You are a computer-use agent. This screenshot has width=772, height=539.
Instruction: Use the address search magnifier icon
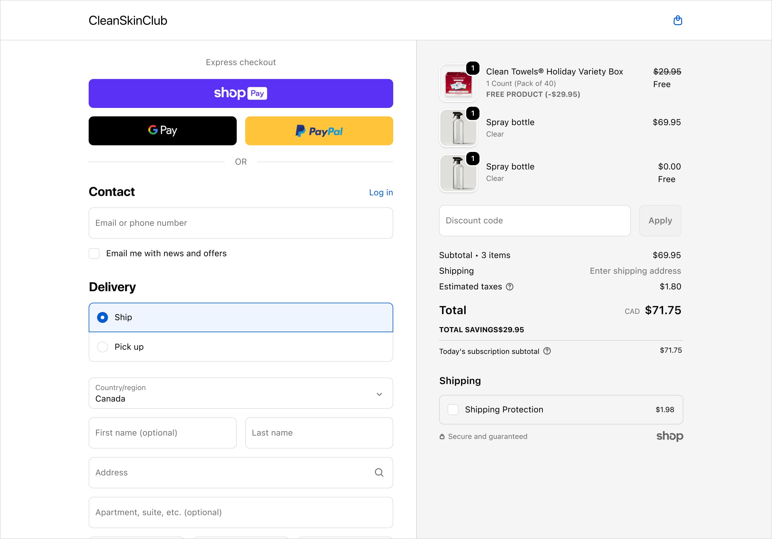click(x=379, y=472)
